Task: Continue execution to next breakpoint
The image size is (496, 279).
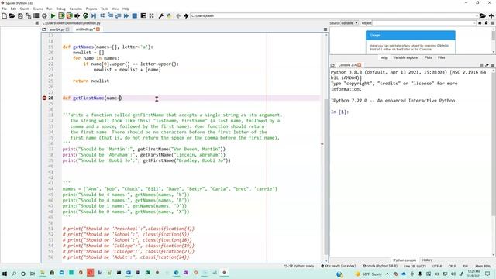Action: (x=126, y=15)
